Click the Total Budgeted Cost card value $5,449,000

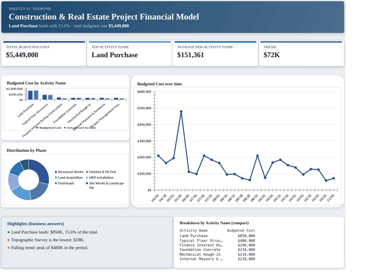coord(22,55)
